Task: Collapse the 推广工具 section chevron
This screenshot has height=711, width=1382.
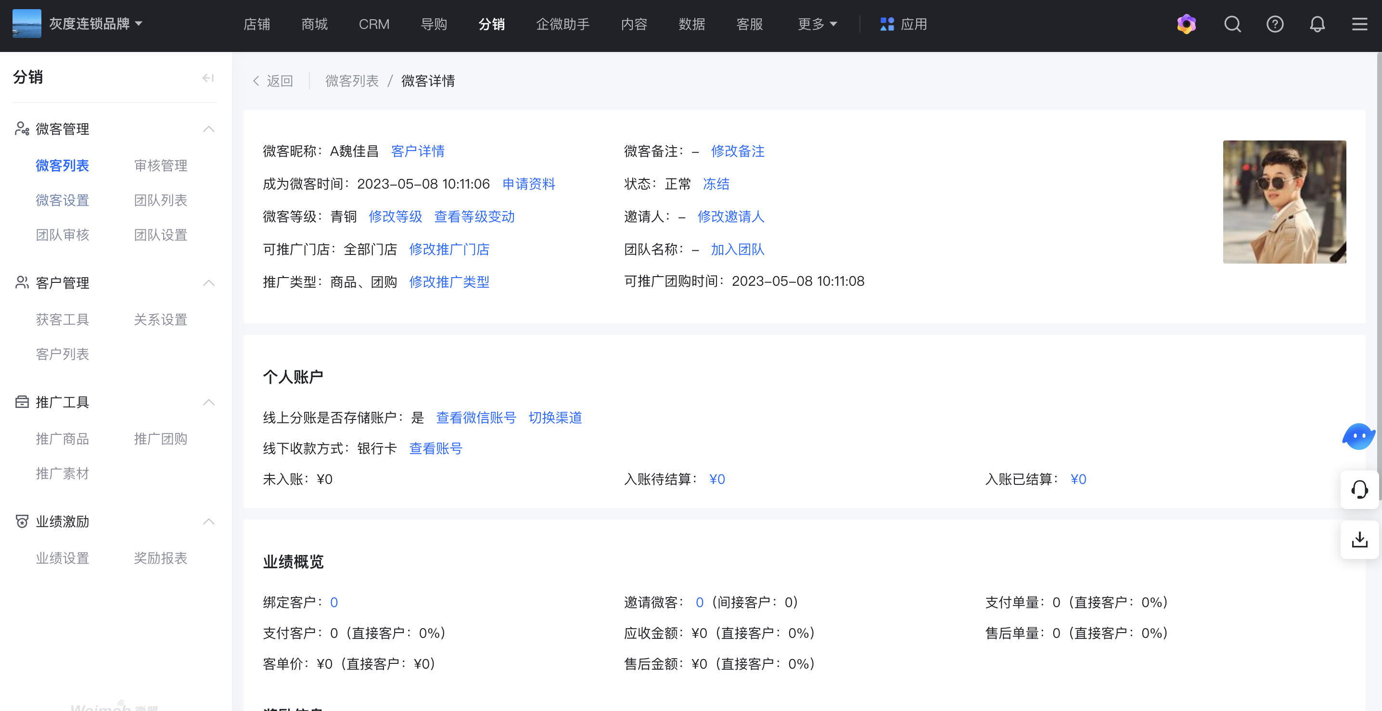Action: coord(209,402)
